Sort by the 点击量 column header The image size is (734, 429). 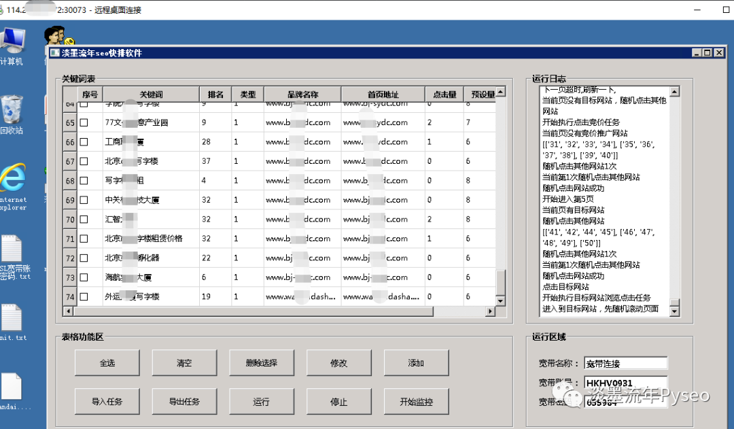click(x=444, y=94)
